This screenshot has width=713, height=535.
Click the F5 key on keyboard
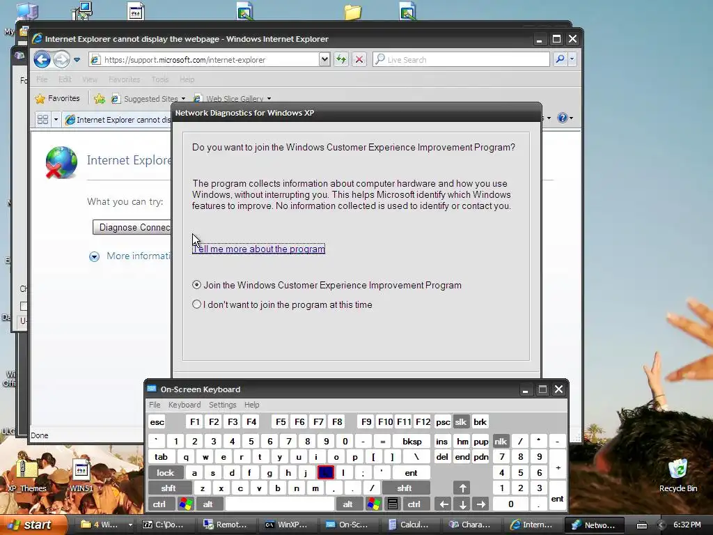click(281, 421)
